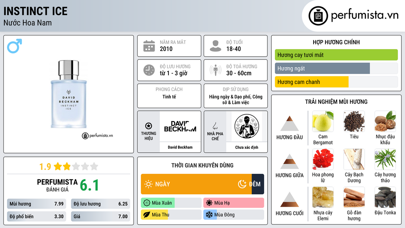Click the Hương cuối pyramid icon
405x228 pixels.
pyautogui.click(x=290, y=199)
